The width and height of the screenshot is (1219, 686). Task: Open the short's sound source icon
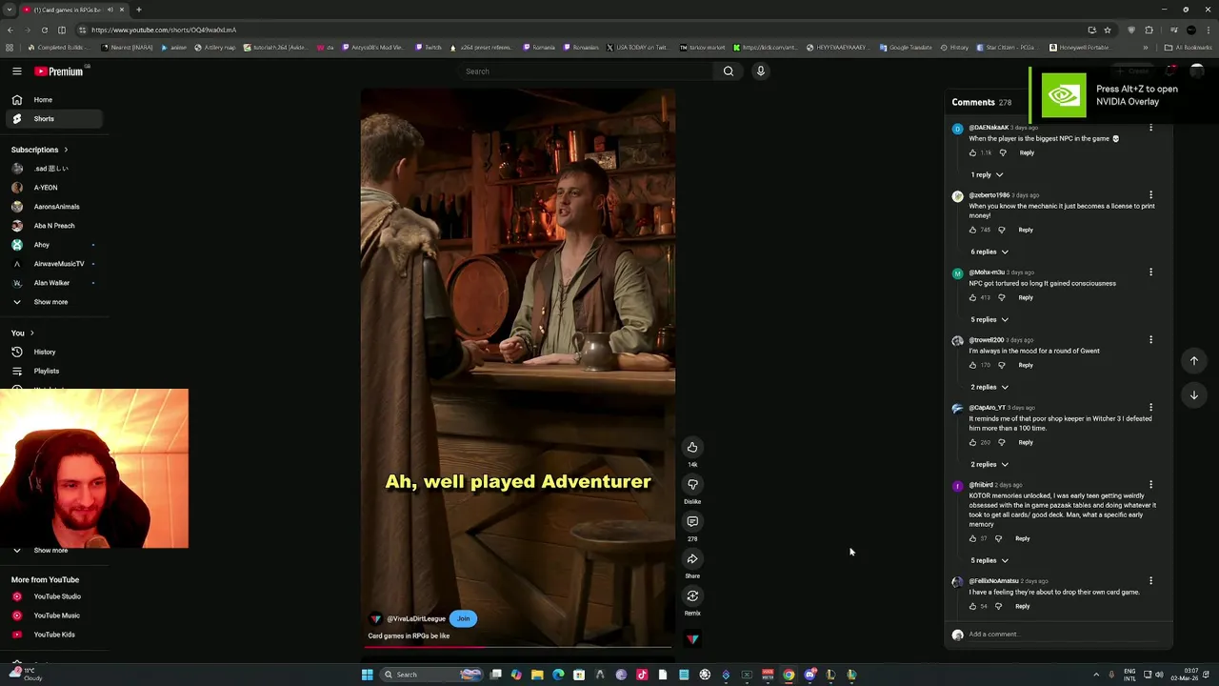[x=692, y=639]
